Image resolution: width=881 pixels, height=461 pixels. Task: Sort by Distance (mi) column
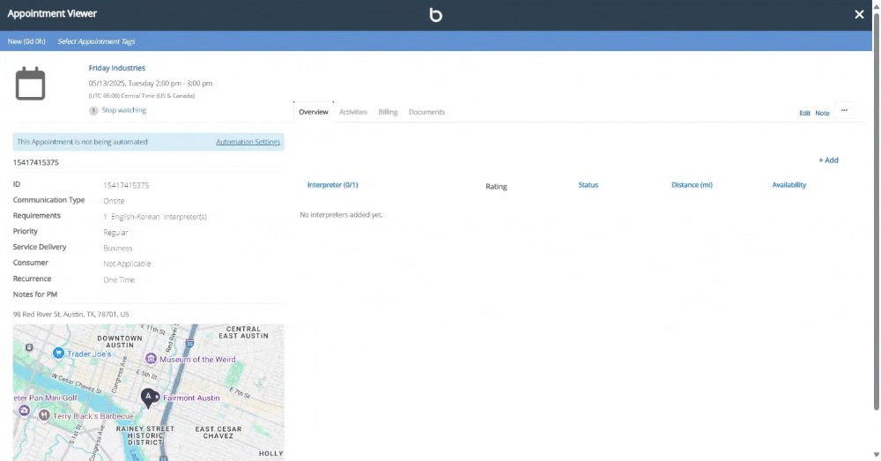(x=692, y=185)
